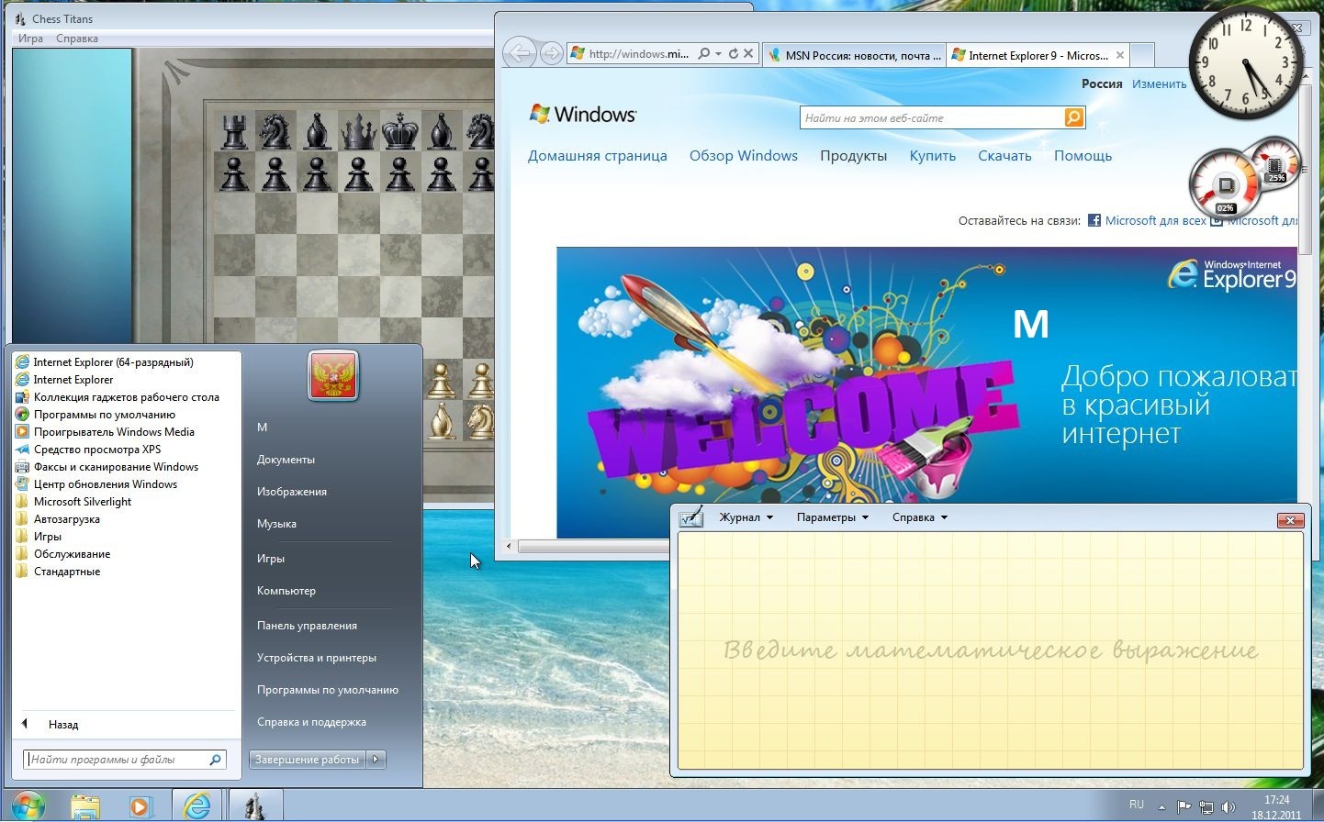This screenshot has width=1324, height=822.
Task: Expand the Обслуживание folder
Action: tap(62, 554)
